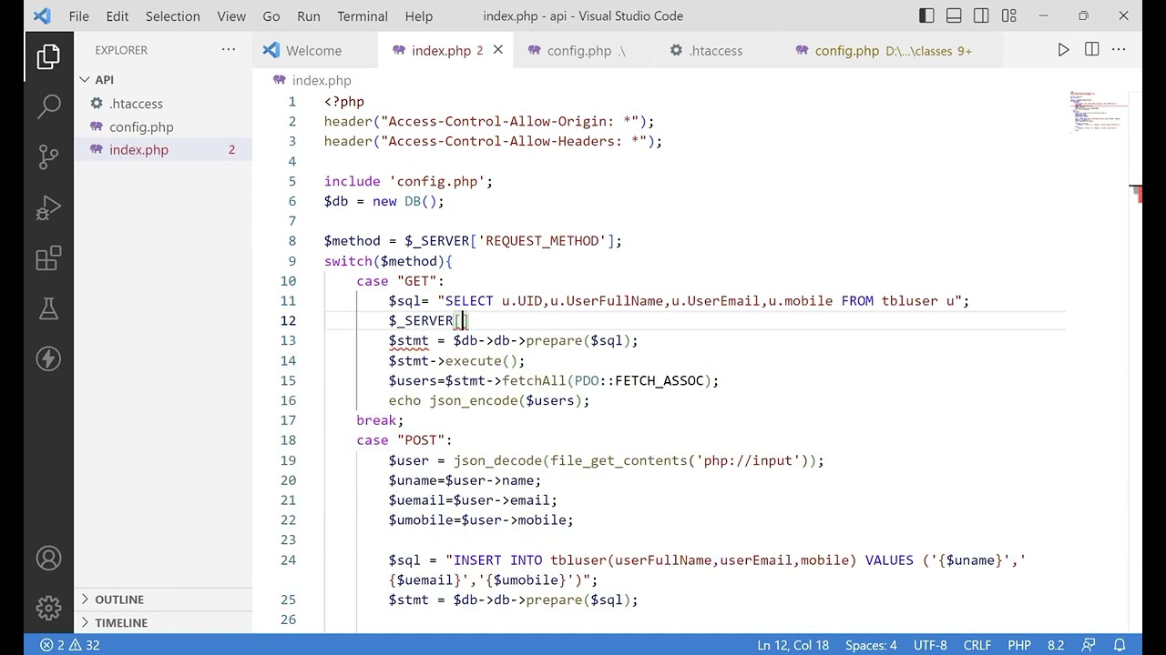
Task: Select index.php in the Explorer tree
Action: point(138,150)
